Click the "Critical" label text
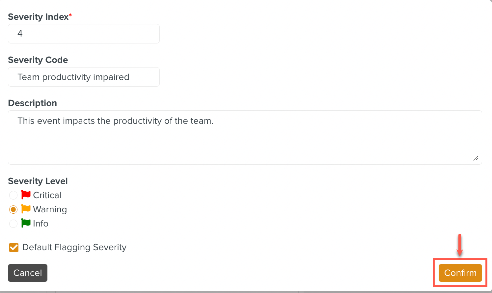 47,195
